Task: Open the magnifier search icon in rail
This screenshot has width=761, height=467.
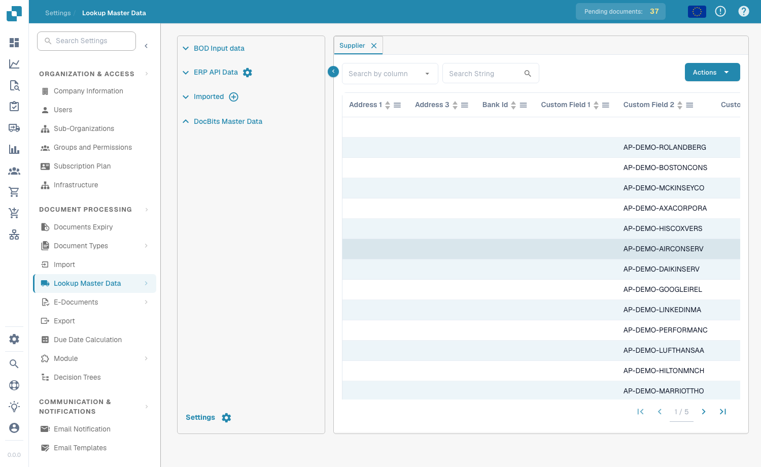Action: tap(14, 364)
